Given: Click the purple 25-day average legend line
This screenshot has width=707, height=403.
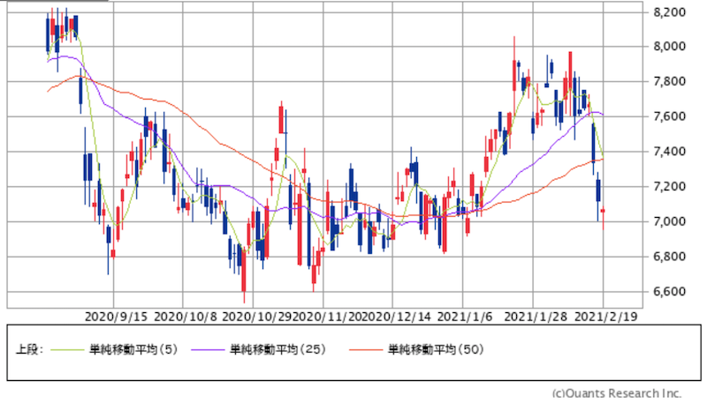Looking at the screenshot, I should click(208, 350).
